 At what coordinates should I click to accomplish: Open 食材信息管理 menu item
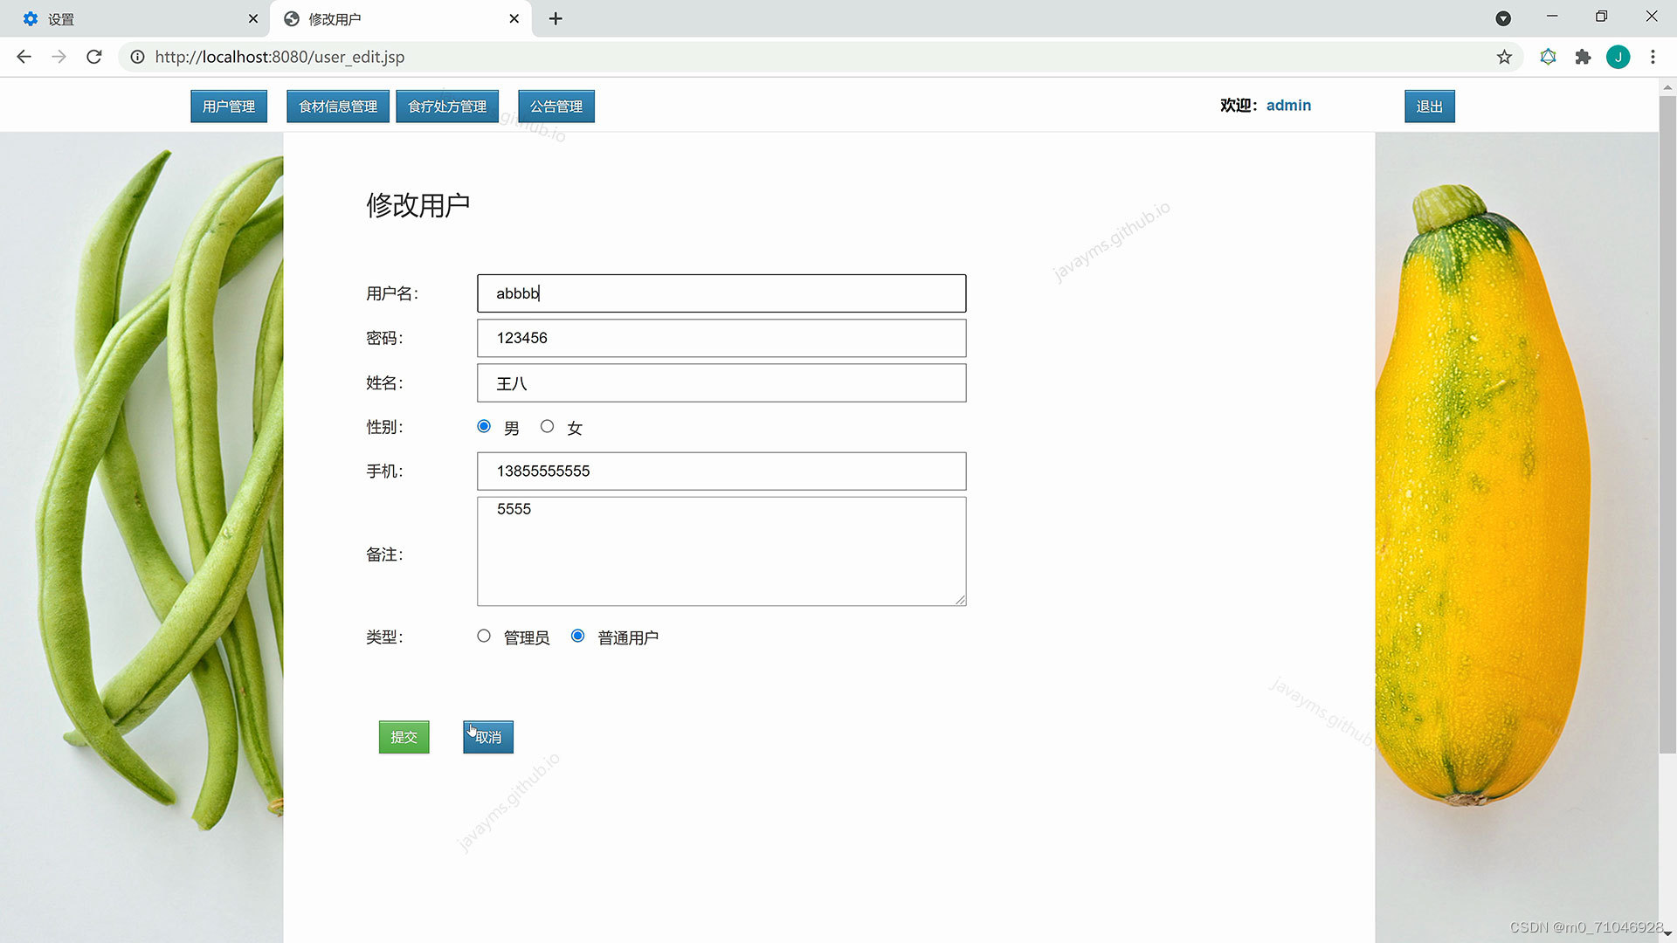(338, 107)
